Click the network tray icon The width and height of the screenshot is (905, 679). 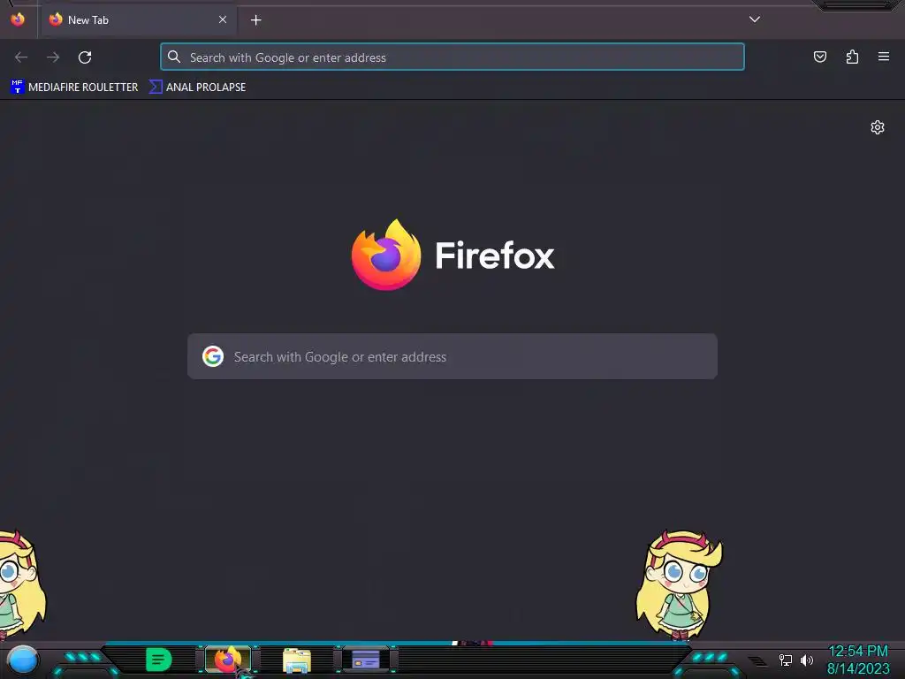tap(785, 660)
